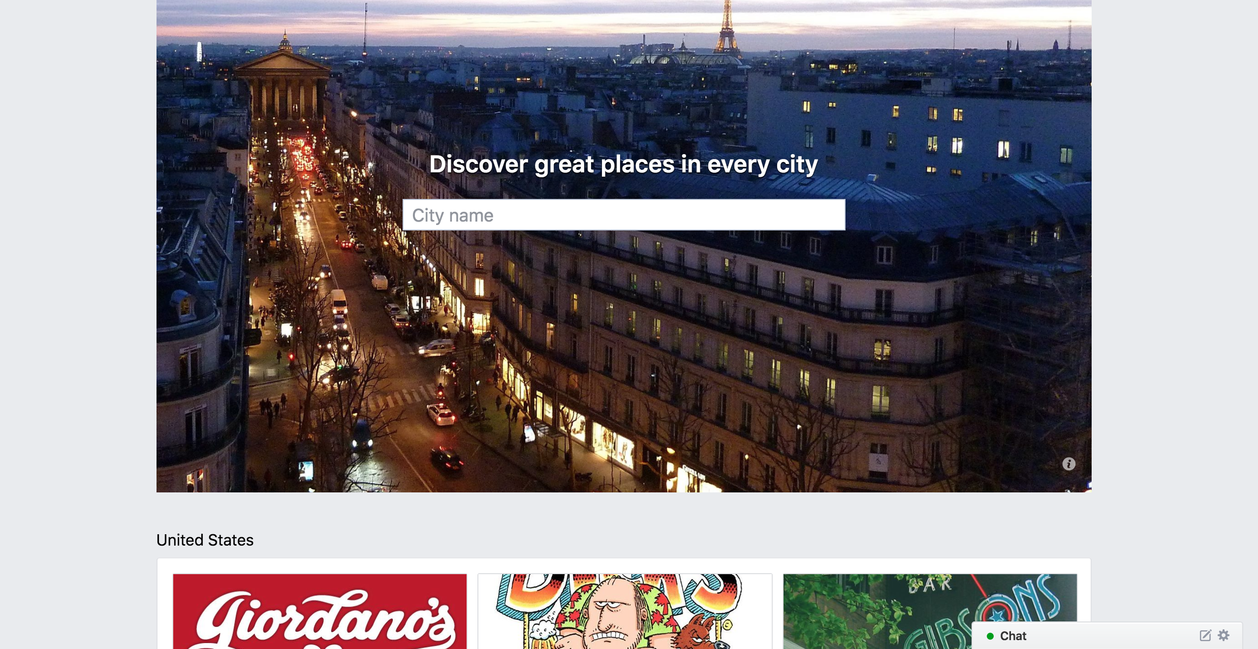Open the photo info icon on the hero image
The height and width of the screenshot is (649, 1258).
tap(1069, 464)
